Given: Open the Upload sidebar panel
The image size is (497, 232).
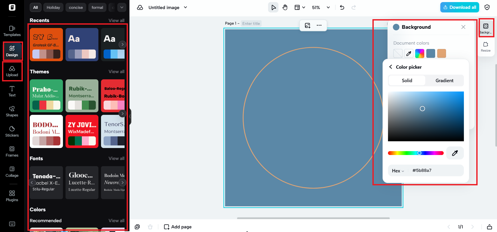Looking at the screenshot, I should 12,71.
